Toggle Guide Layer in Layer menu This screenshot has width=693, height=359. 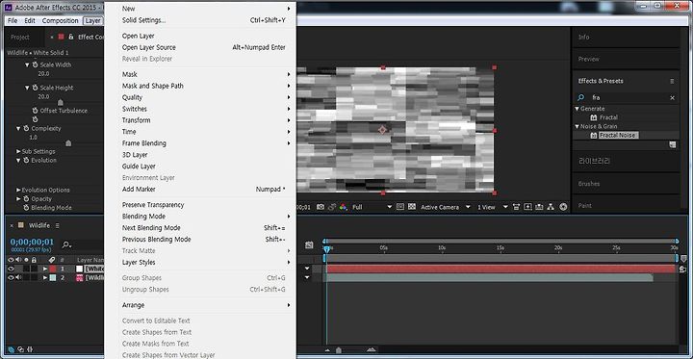point(200,167)
